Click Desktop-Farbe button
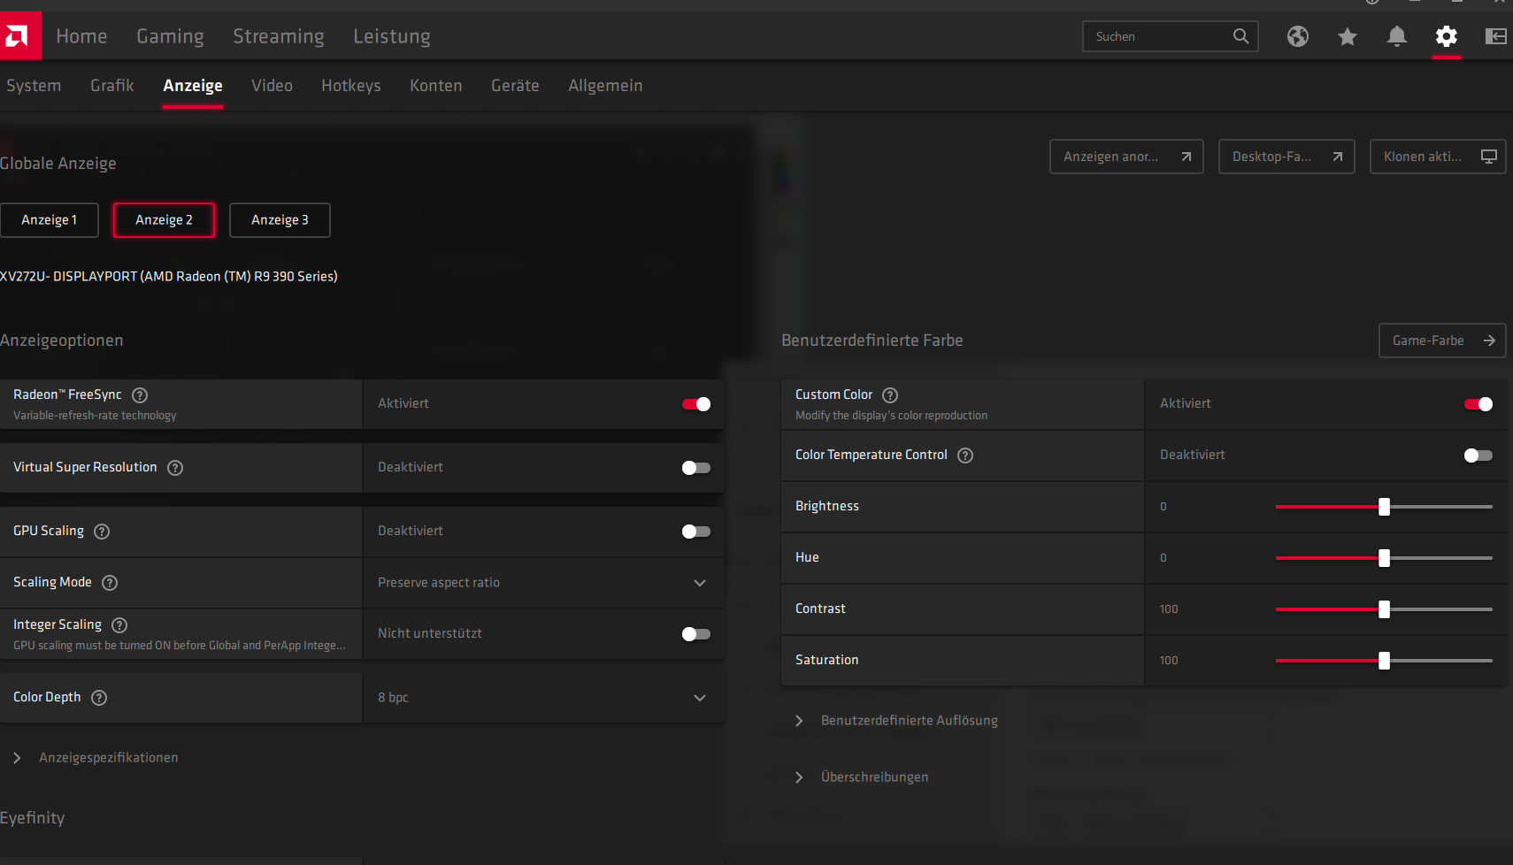 pos(1286,157)
